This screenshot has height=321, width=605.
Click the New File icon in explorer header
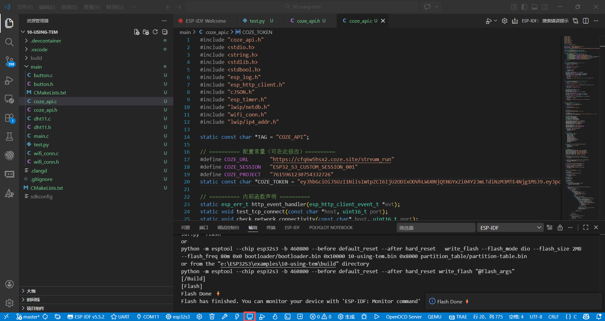pos(137,32)
